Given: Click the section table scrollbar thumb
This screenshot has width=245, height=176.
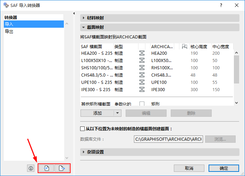Looking at the screenshot, I should [x=237, y=69].
